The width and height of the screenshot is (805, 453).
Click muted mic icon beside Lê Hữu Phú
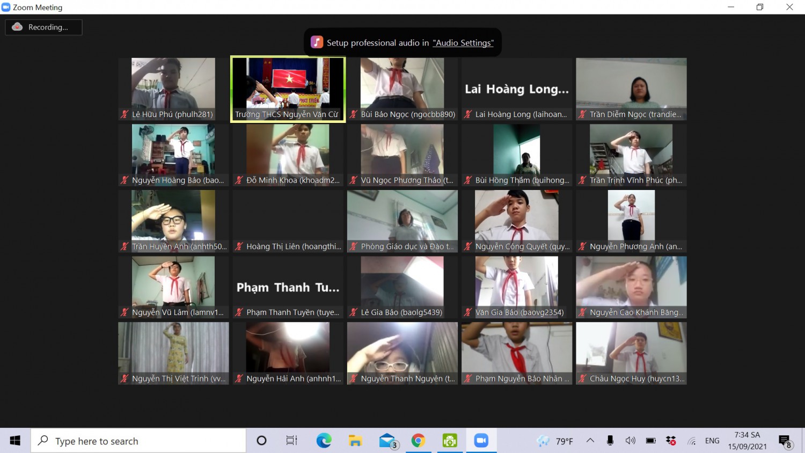tap(125, 114)
